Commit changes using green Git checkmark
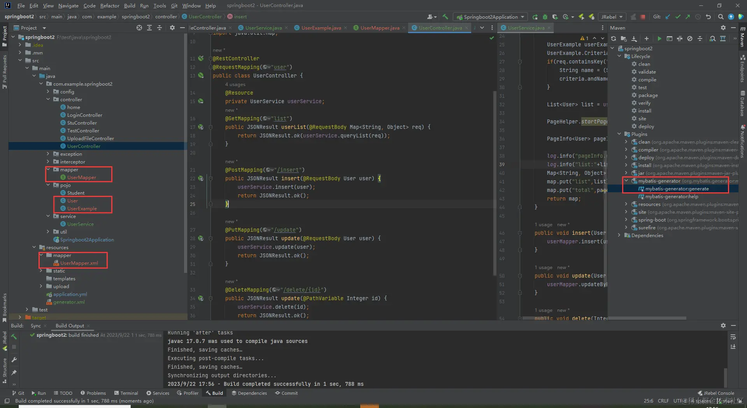 (678, 17)
